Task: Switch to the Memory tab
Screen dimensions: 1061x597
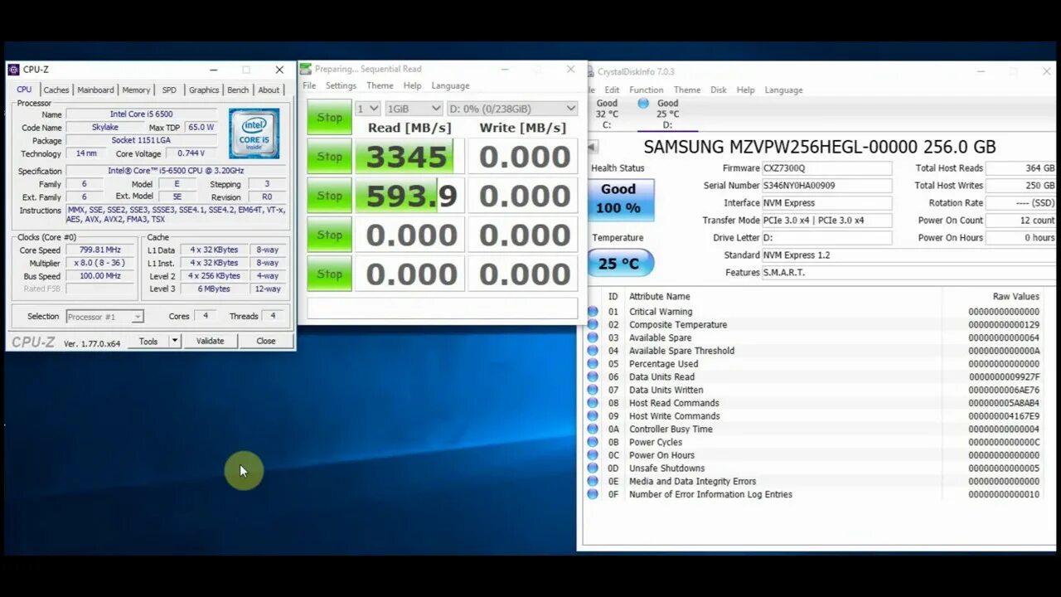Action: [x=136, y=90]
